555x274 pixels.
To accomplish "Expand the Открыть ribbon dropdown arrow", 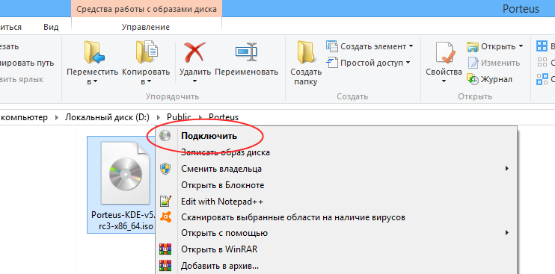I will (521, 46).
